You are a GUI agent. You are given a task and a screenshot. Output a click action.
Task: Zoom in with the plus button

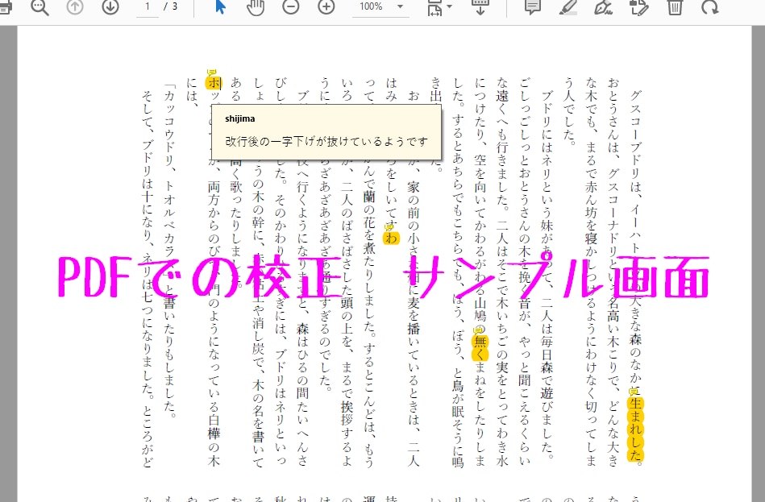click(326, 7)
